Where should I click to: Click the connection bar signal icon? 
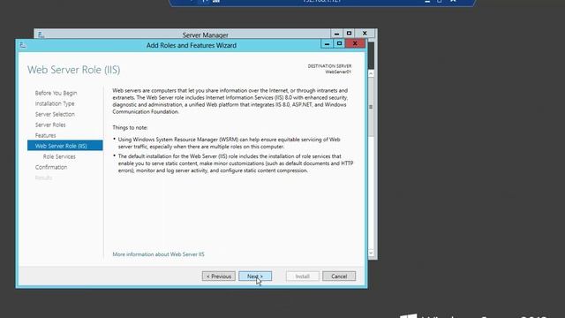[x=216, y=2]
